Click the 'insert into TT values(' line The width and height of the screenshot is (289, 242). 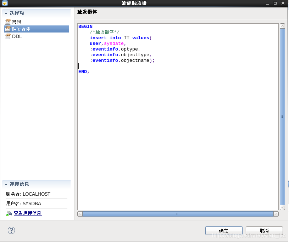point(121,38)
